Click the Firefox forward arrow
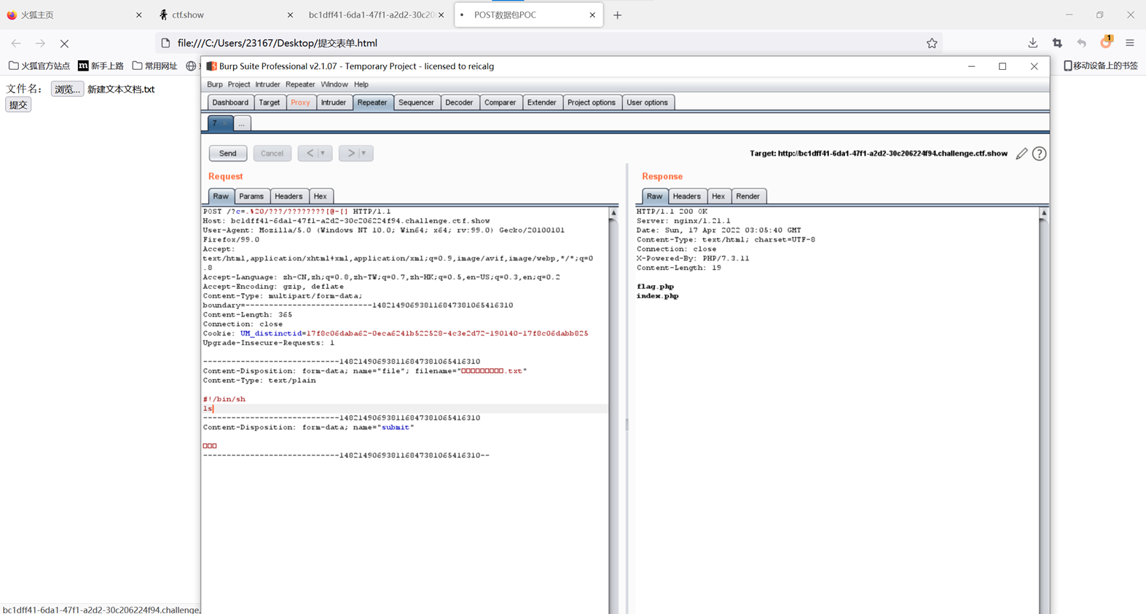 (x=40, y=44)
